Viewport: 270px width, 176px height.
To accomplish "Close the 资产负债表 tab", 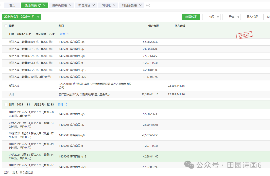I will coord(70,5).
